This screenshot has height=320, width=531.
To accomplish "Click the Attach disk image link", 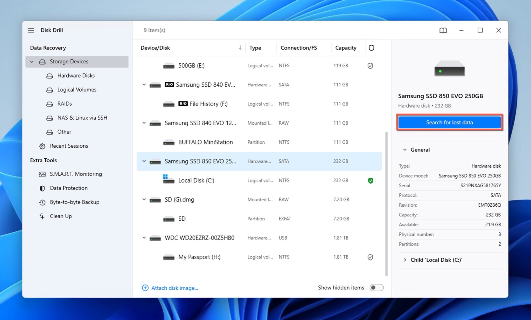I will [175, 288].
